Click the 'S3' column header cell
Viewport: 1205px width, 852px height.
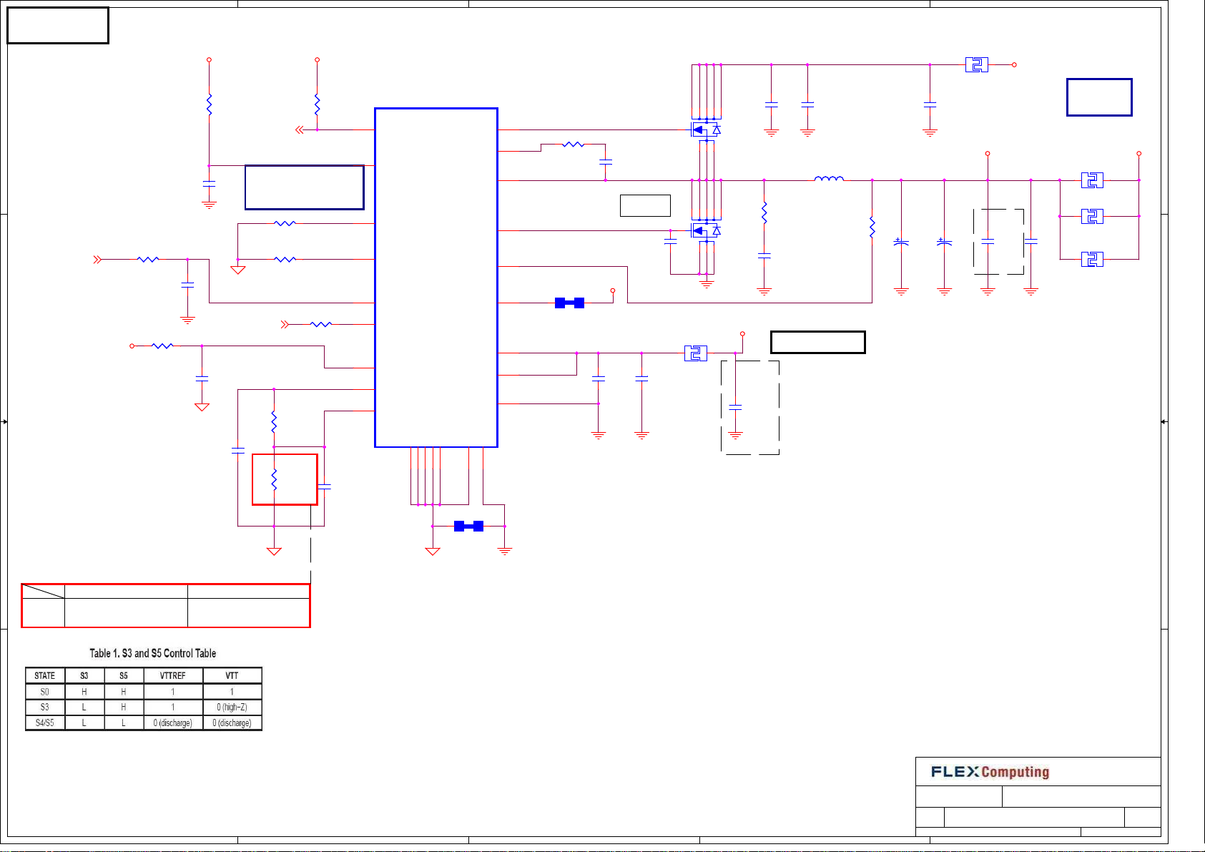84,675
